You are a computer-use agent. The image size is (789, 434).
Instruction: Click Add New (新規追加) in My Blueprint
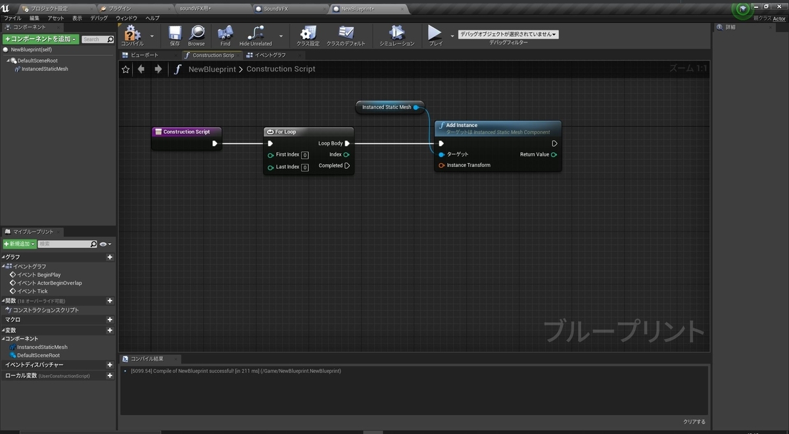pyautogui.click(x=19, y=244)
